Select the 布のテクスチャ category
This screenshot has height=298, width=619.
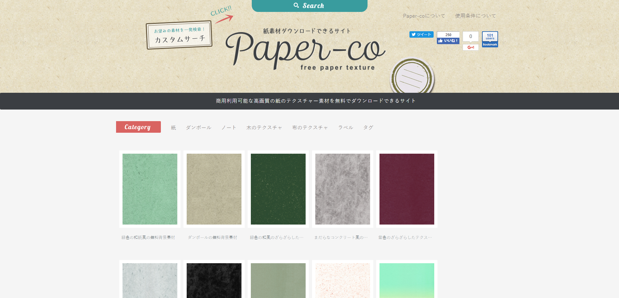coord(309,127)
